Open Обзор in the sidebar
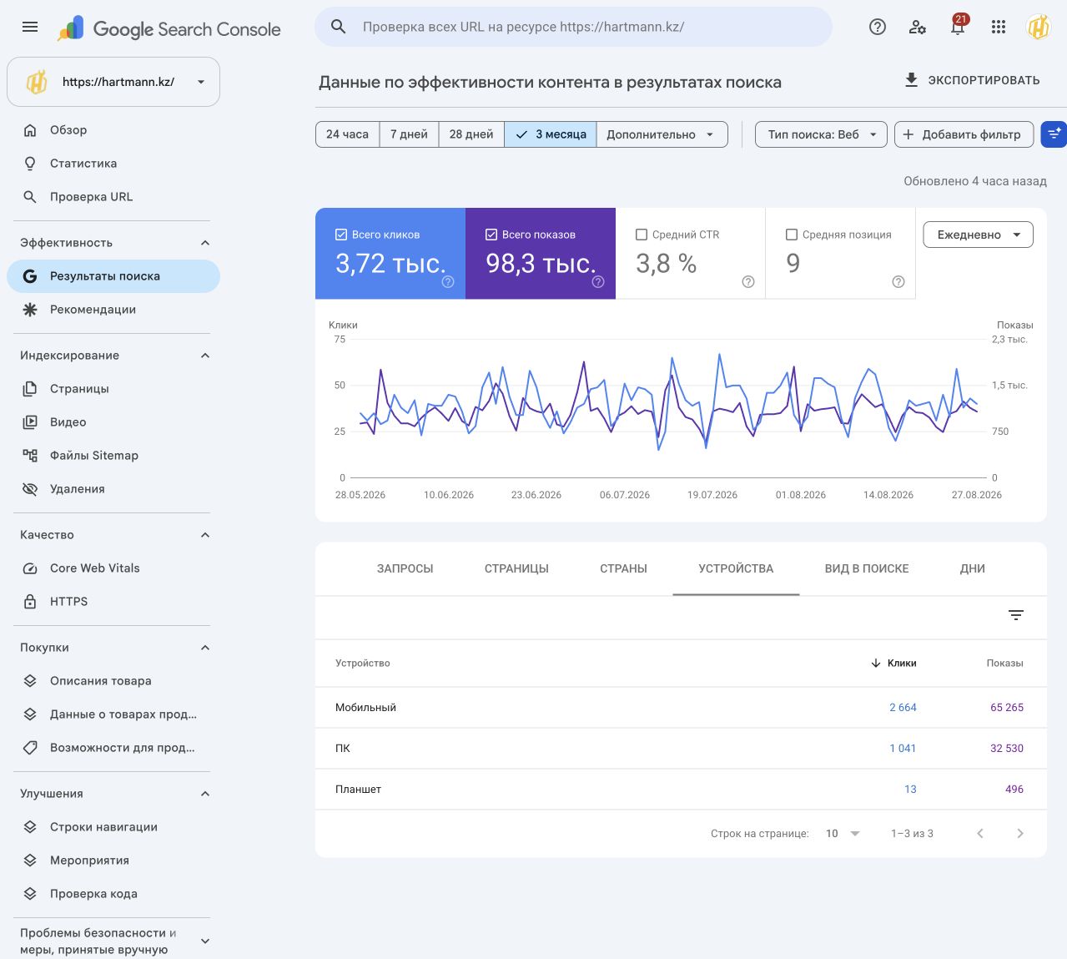The height and width of the screenshot is (959, 1067). click(x=113, y=130)
